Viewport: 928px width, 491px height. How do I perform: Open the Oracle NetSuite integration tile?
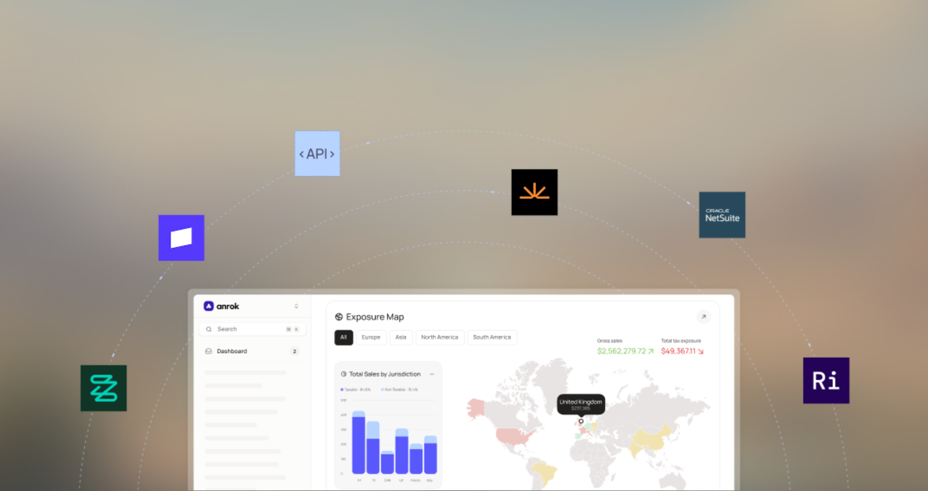click(x=722, y=215)
